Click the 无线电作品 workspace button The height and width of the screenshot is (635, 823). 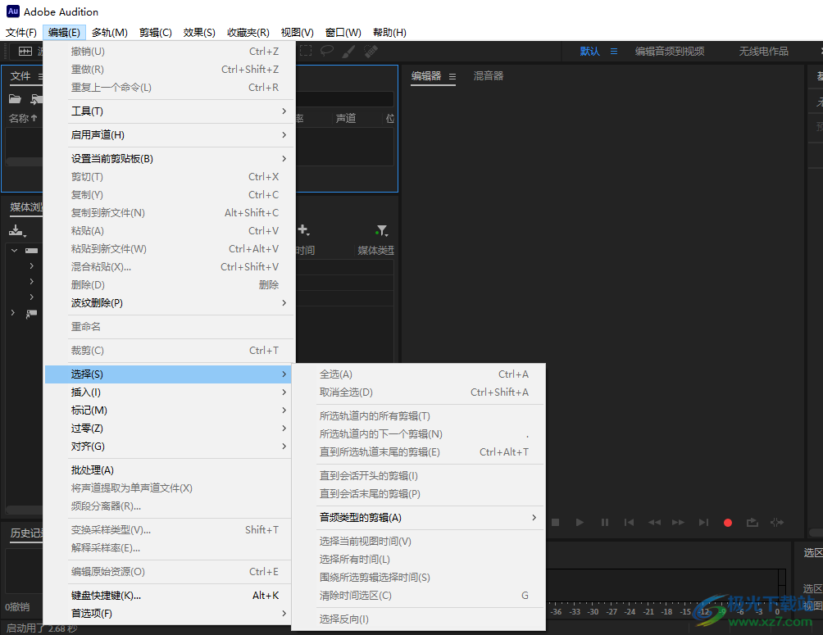pos(764,51)
